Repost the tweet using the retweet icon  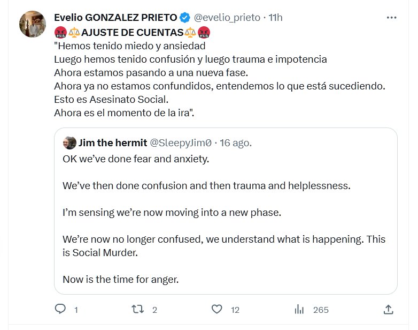click(138, 309)
